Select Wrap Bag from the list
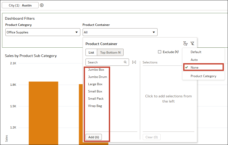 [95, 106]
